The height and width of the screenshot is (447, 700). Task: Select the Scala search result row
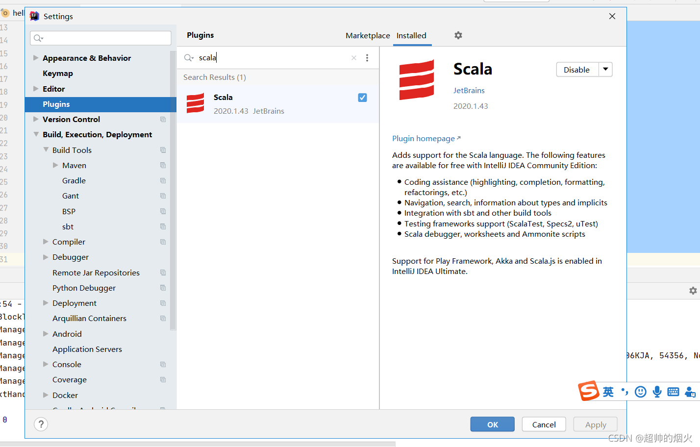pyautogui.click(x=278, y=104)
